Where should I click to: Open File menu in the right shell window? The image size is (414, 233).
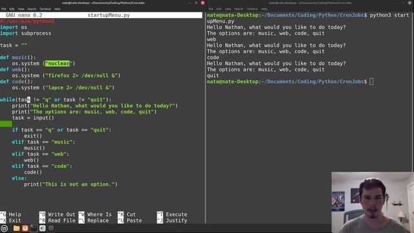point(211,9)
